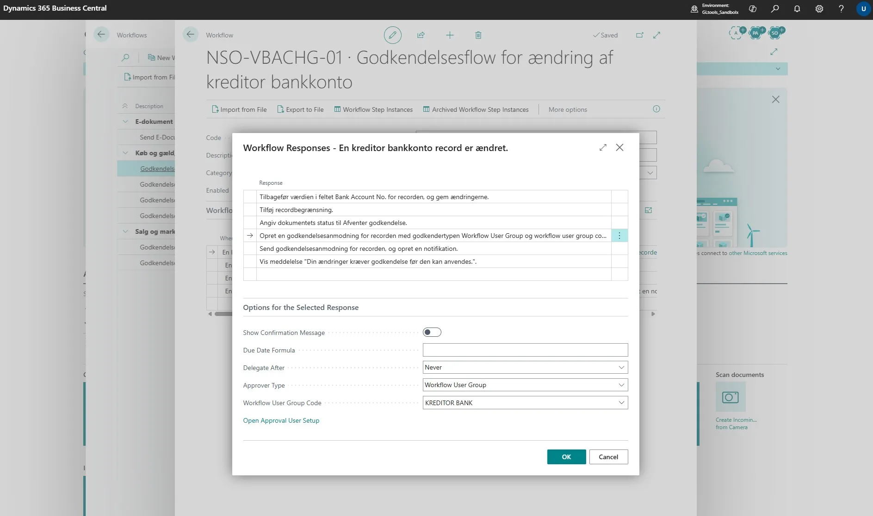Click Export to File menu item
This screenshot has height=516, width=873.
pyautogui.click(x=300, y=109)
